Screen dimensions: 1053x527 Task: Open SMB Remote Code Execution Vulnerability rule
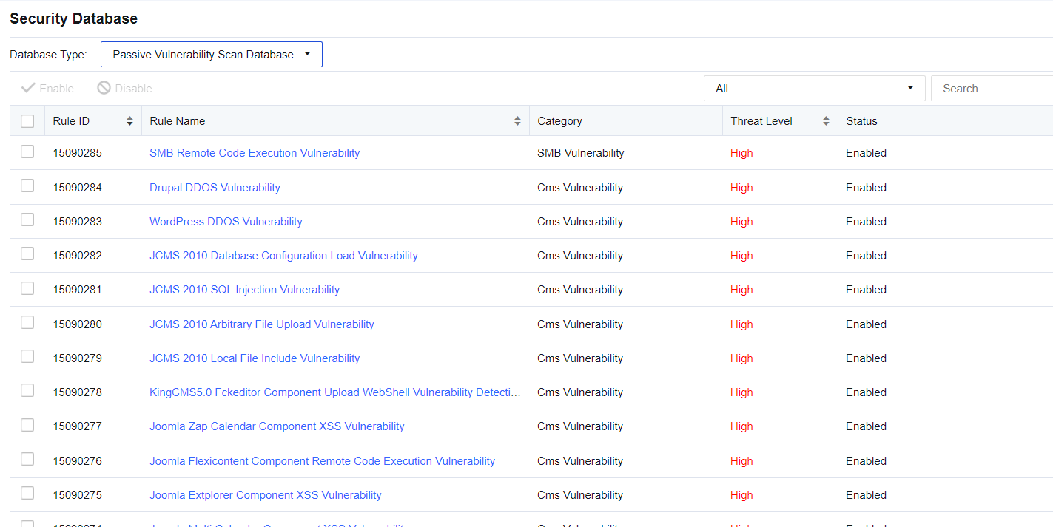pos(255,153)
